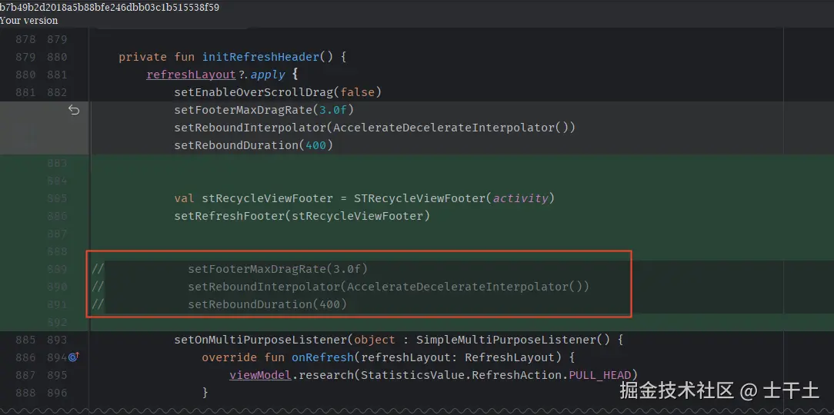Click line number 886 beside setRefreshFooter
Screen dimensions: 834x415
tap(57, 216)
